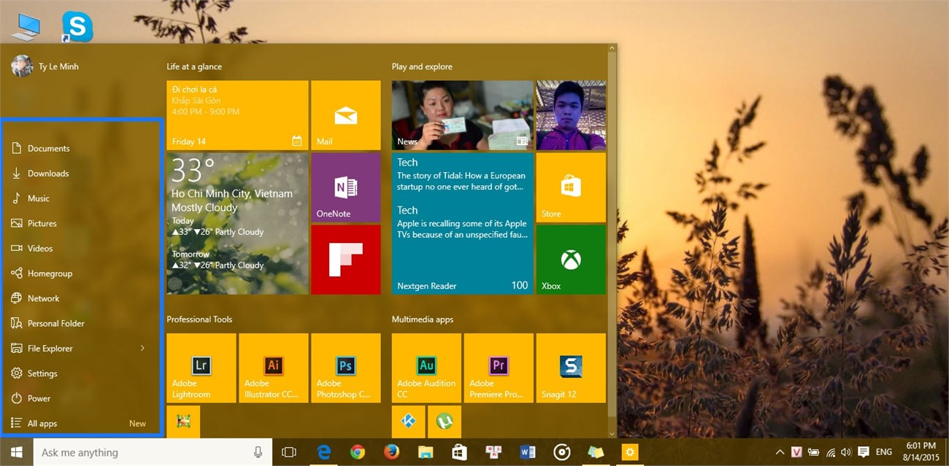The image size is (949, 466).
Task: Open Homegroup in Start menu
Action: pos(81,273)
